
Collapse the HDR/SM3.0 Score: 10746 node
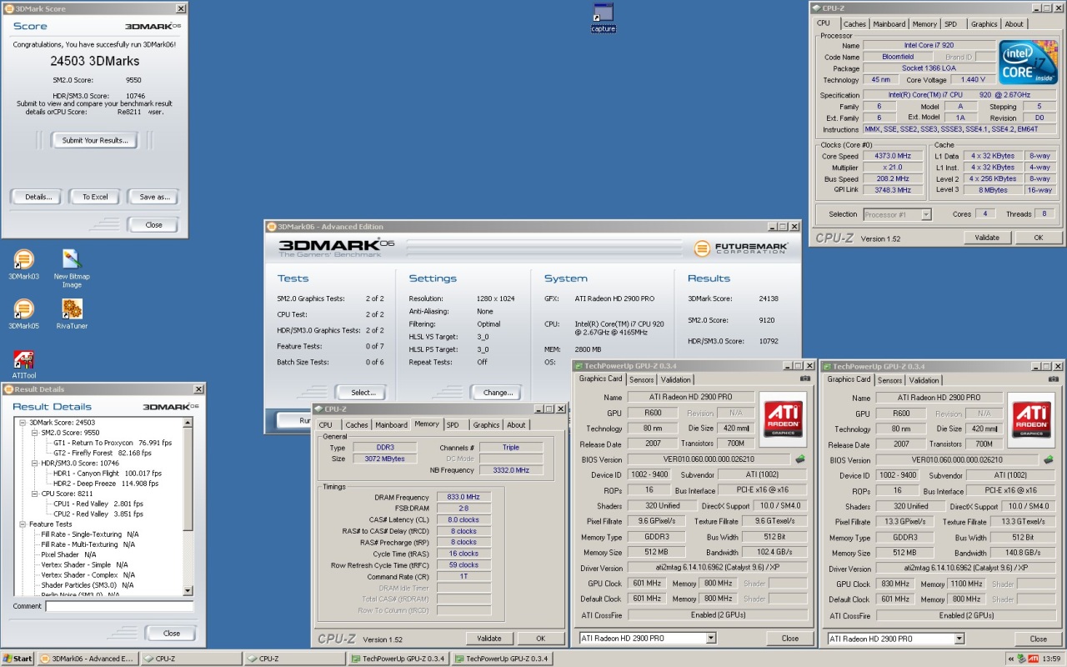point(34,463)
